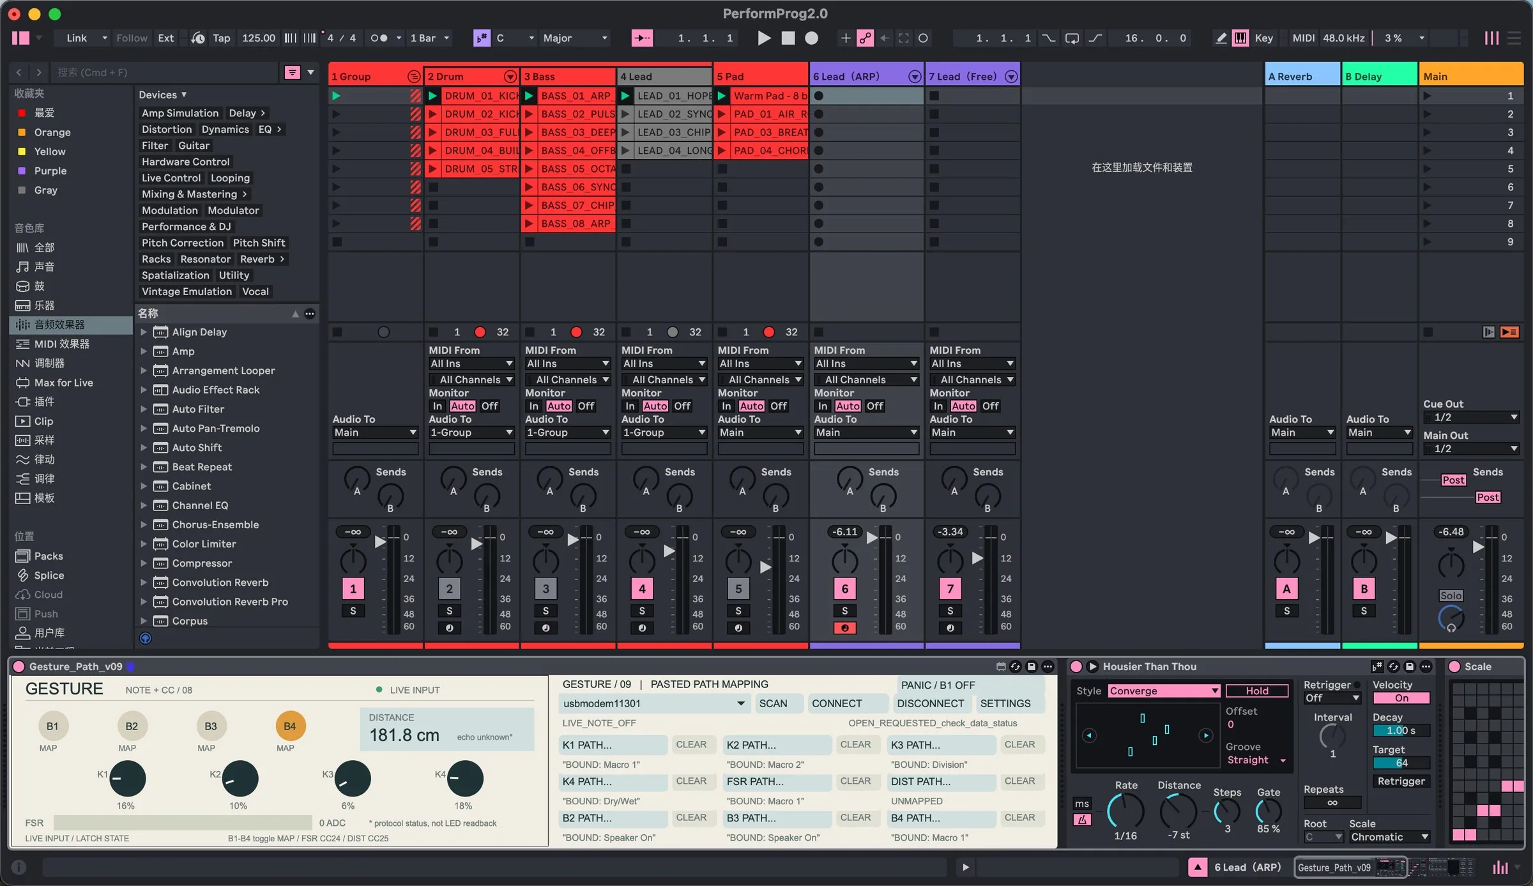This screenshot has width=1533, height=886.
Task: Click the K2 knob at 10%
Action: pos(240,779)
